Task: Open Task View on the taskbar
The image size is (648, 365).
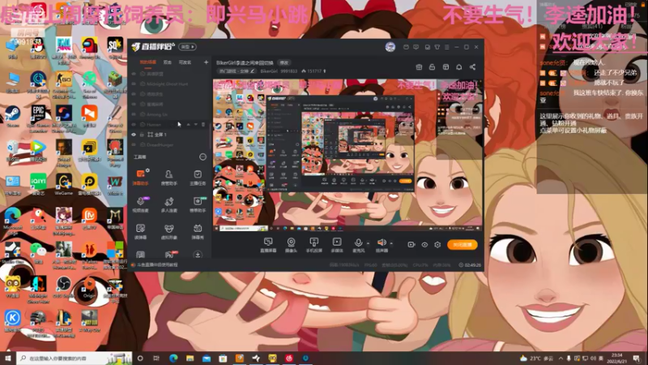Action: pos(156,359)
